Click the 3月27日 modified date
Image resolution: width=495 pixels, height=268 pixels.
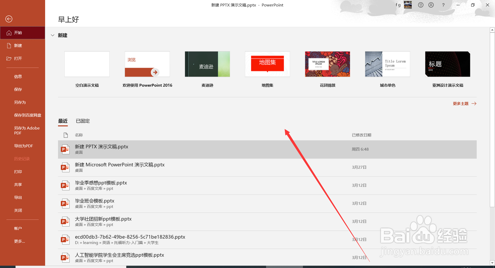click(359, 167)
